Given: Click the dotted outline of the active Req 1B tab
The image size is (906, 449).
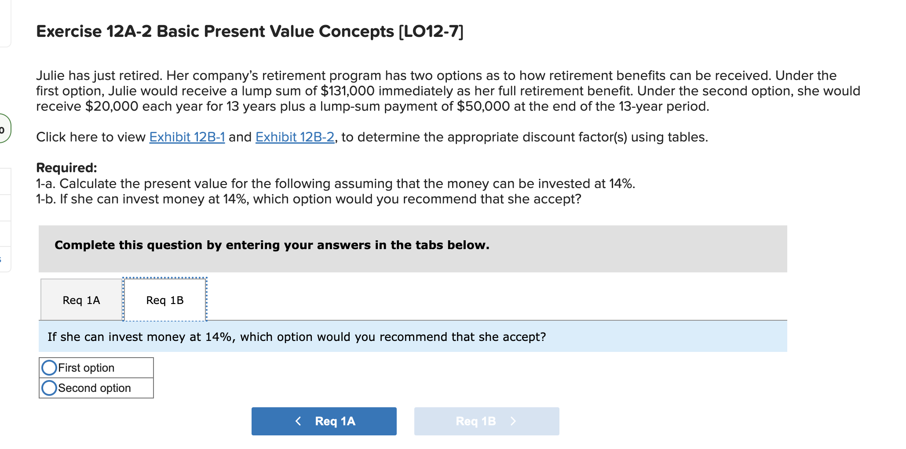Looking at the screenshot, I should click(164, 277).
